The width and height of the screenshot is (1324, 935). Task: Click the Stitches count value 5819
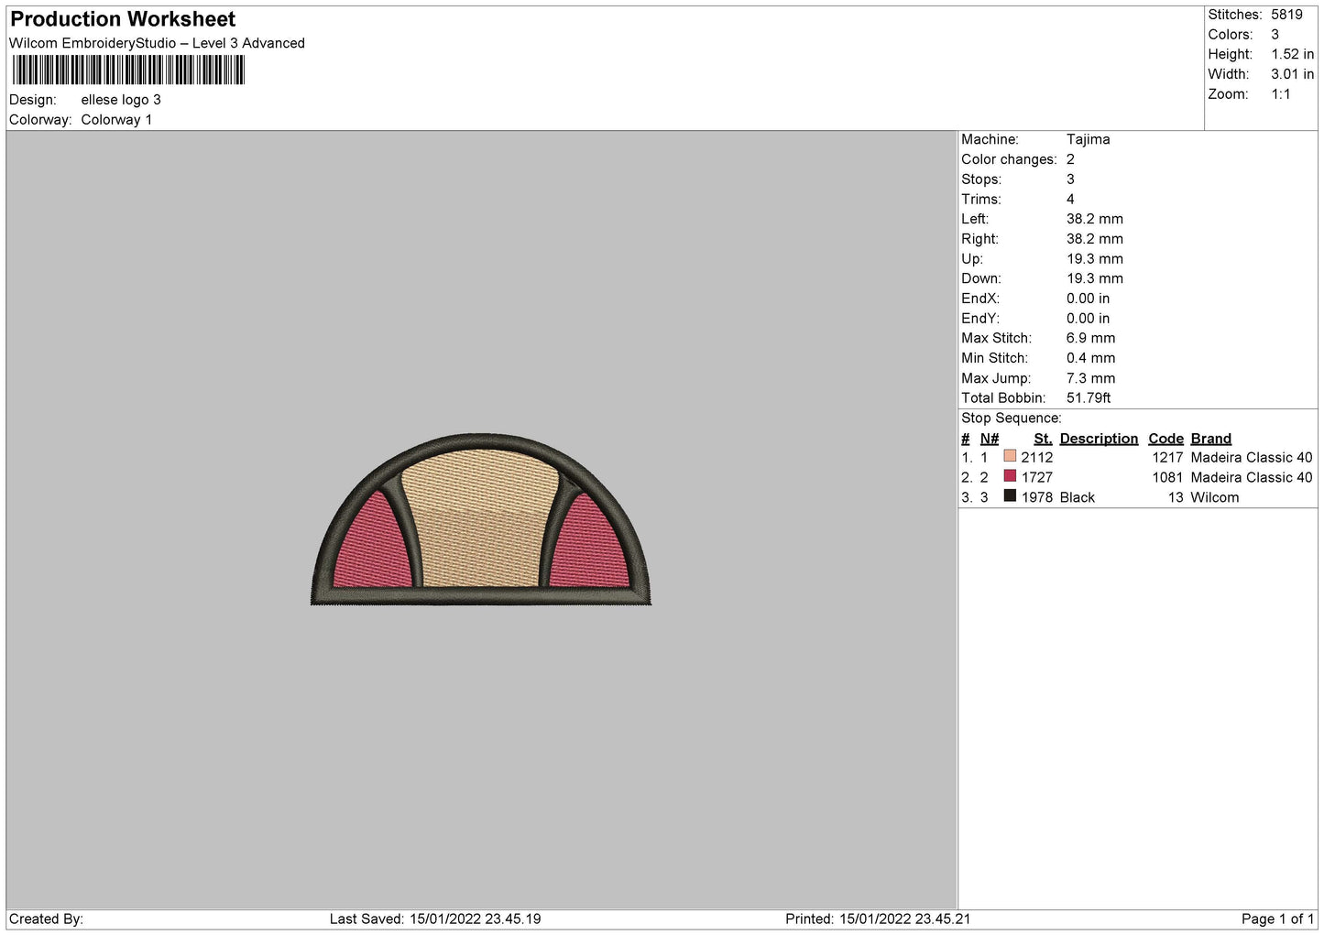click(x=1286, y=15)
